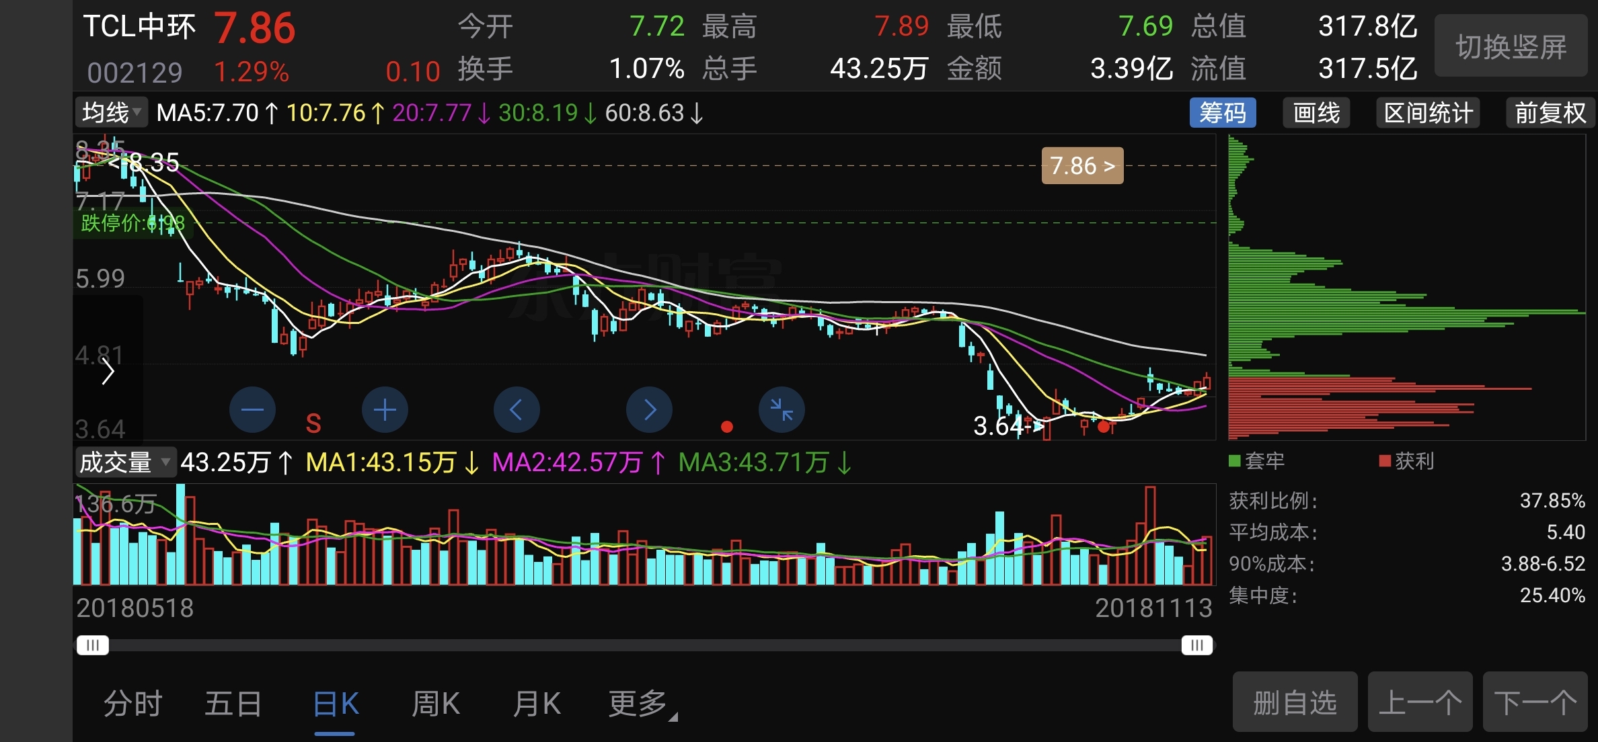This screenshot has height=742, width=1598.
Task: Zoom in chart with plus icon
Action: (385, 409)
